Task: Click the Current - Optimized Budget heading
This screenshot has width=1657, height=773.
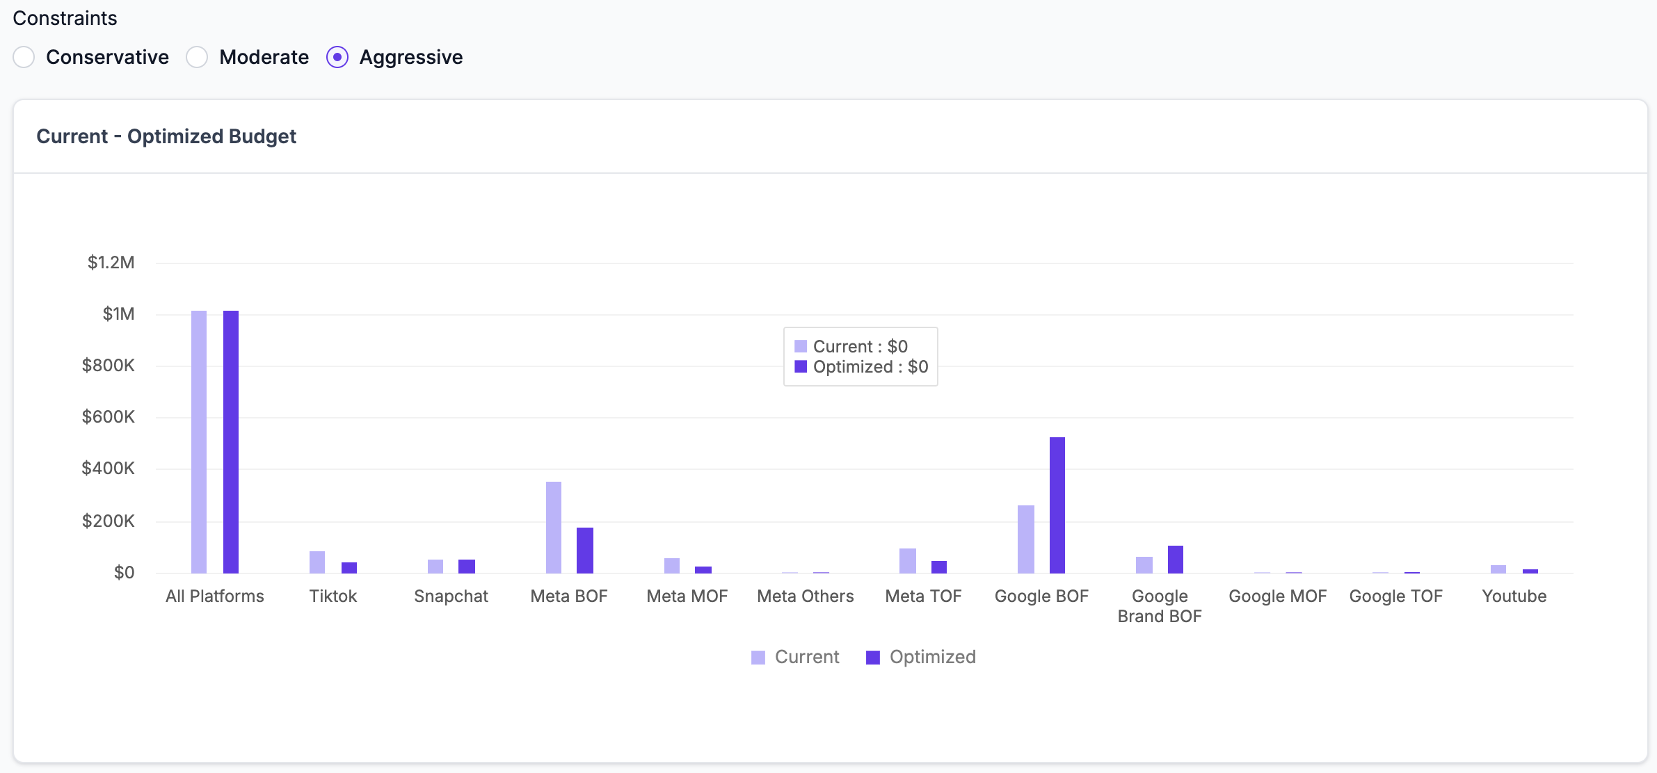Action: click(166, 136)
